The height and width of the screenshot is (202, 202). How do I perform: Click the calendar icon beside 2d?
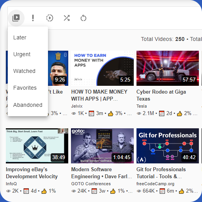click(161, 113)
